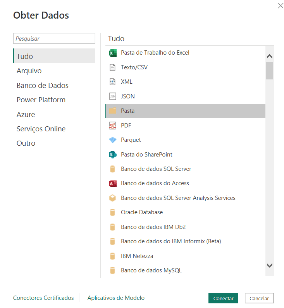Open the Conectores Certificados link

coord(43,298)
